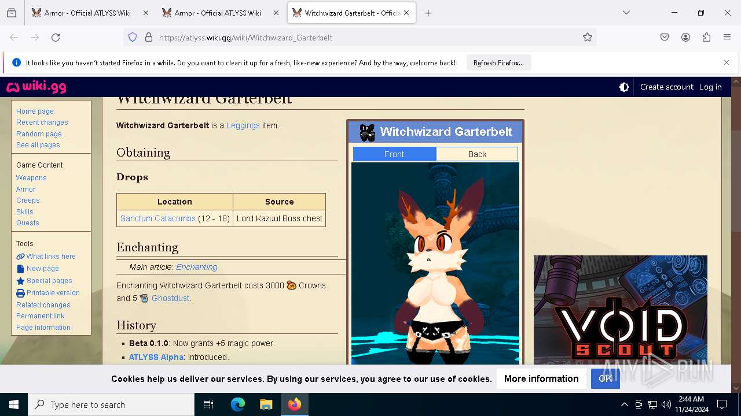
Task: Toggle the dark/light theme switch
Action: (x=624, y=87)
